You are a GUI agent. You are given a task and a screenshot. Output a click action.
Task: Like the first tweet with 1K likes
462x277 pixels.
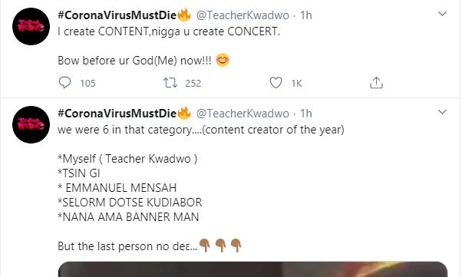pos(276,83)
